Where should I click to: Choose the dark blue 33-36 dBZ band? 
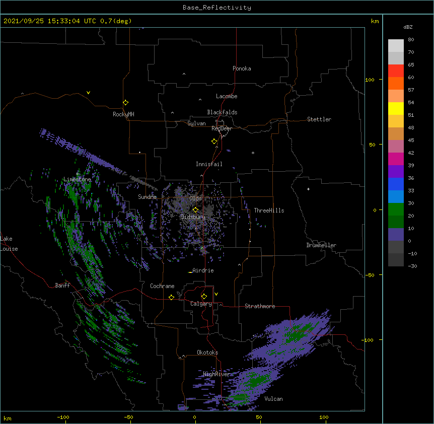point(396,184)
